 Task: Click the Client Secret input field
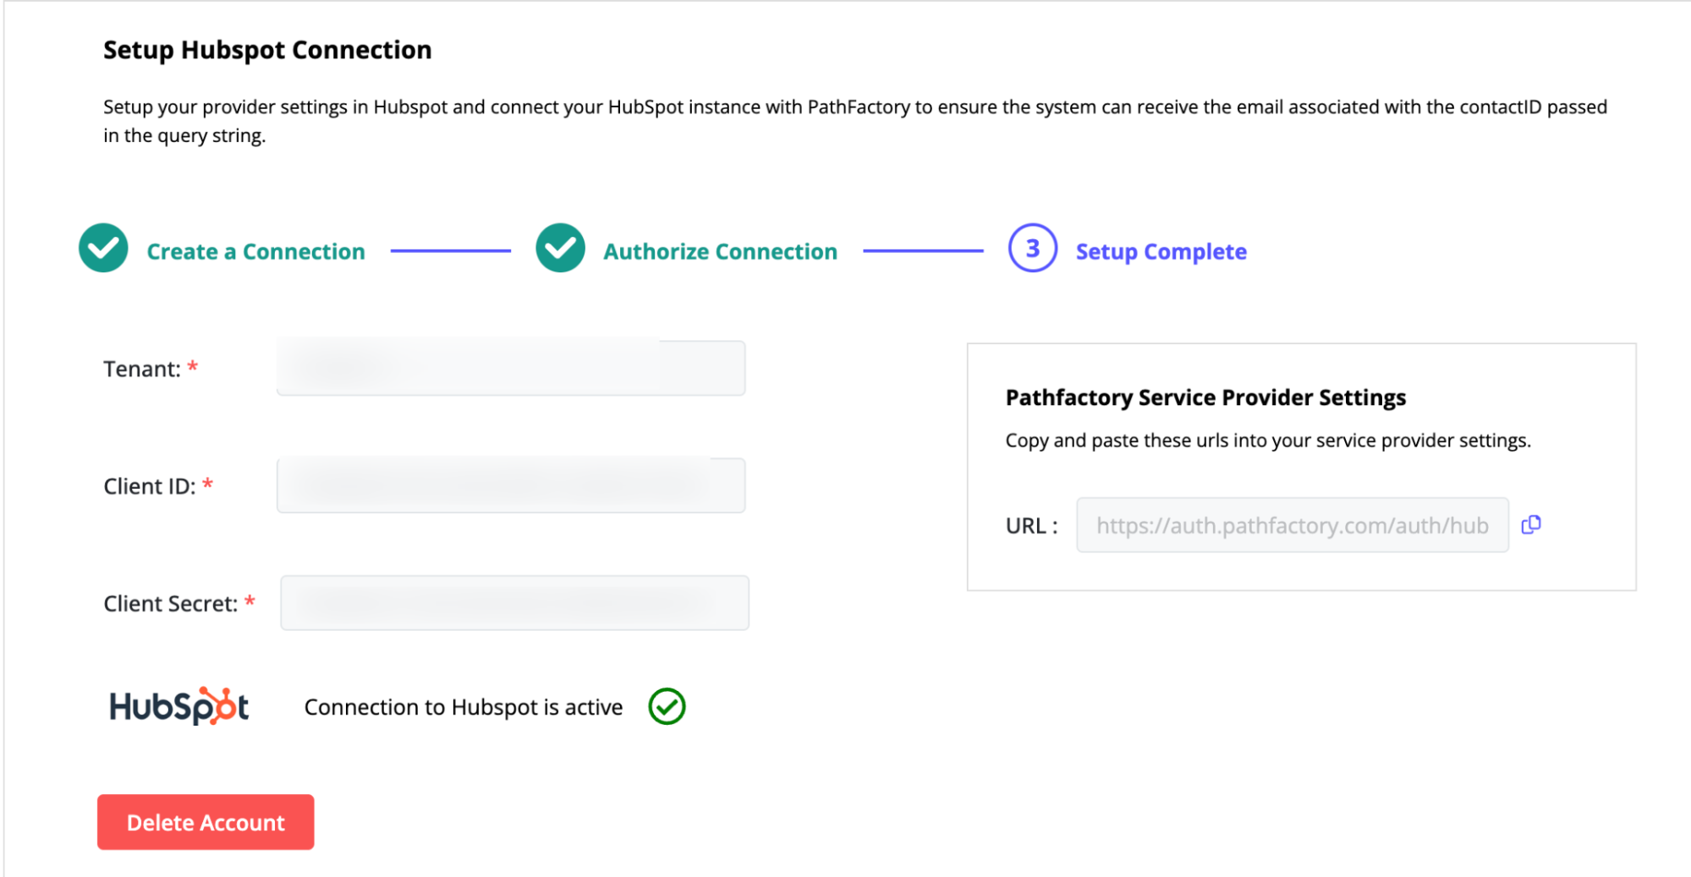pos(513,602)
